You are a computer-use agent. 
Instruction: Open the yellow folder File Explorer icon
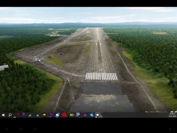click(x=72, y=115)
